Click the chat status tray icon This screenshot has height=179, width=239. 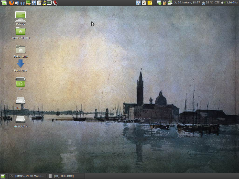coord(159,3)
